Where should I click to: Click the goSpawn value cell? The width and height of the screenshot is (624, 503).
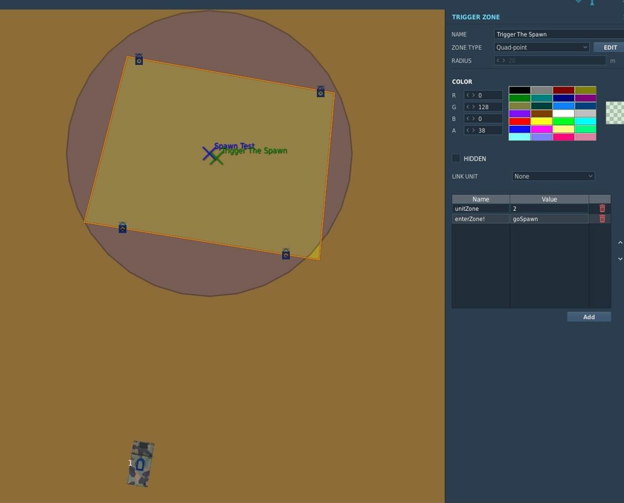(549, 219)
